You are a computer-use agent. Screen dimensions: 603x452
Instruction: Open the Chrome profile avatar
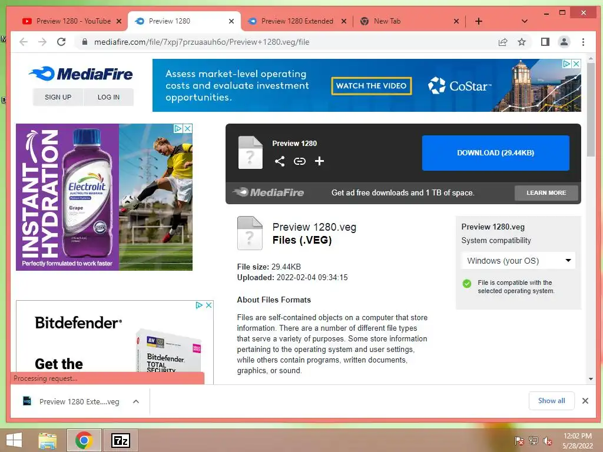click(x=564, y=42)
